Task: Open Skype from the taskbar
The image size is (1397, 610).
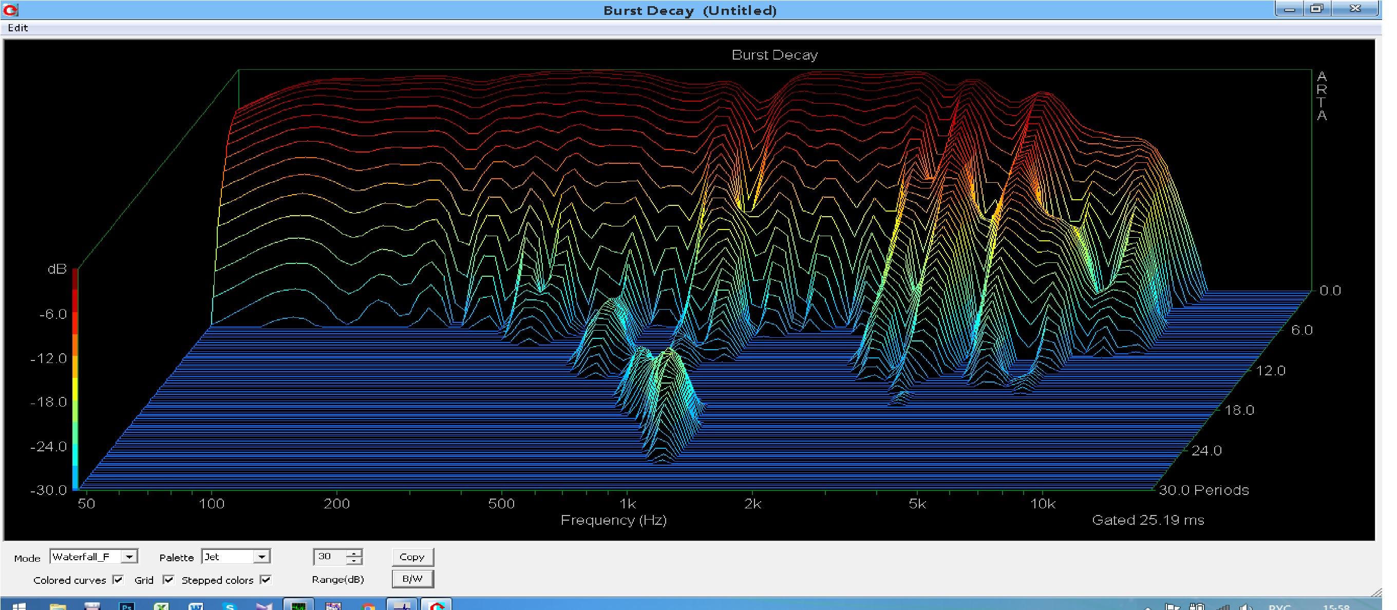Action: pos(230,606)
